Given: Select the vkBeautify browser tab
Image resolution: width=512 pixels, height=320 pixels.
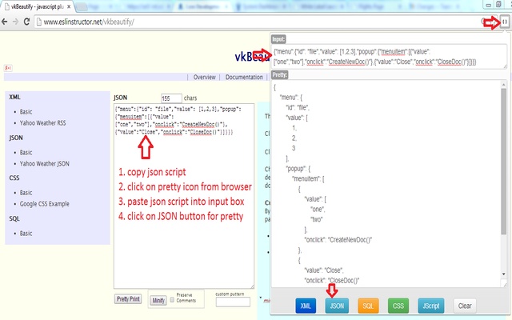Looking at the screenshot, I should tap(38, 6).
